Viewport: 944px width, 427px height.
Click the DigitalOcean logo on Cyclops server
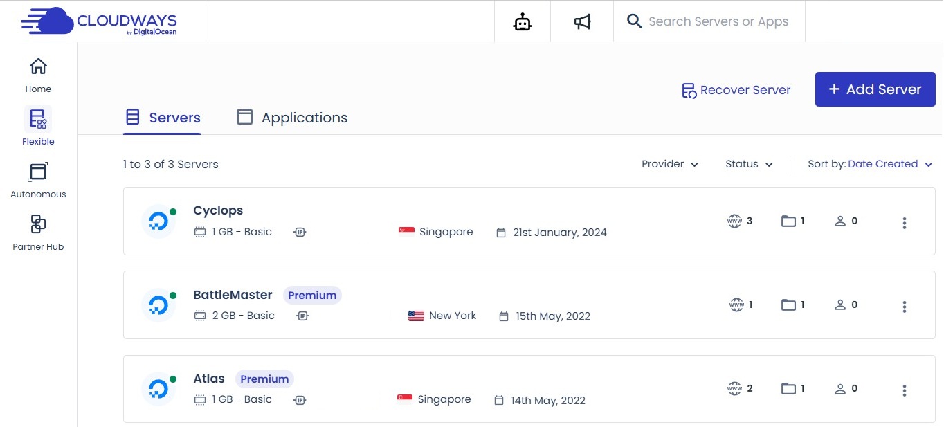point(158,221)
